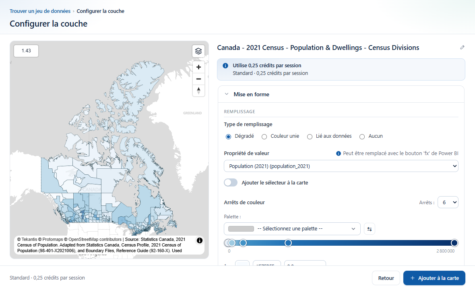Collapse the Mise en forme section
475x290 pixels.
point(227,94)
